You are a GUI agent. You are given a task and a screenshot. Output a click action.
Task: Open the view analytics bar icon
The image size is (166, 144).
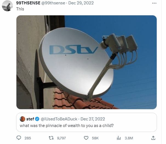[119, 138]
